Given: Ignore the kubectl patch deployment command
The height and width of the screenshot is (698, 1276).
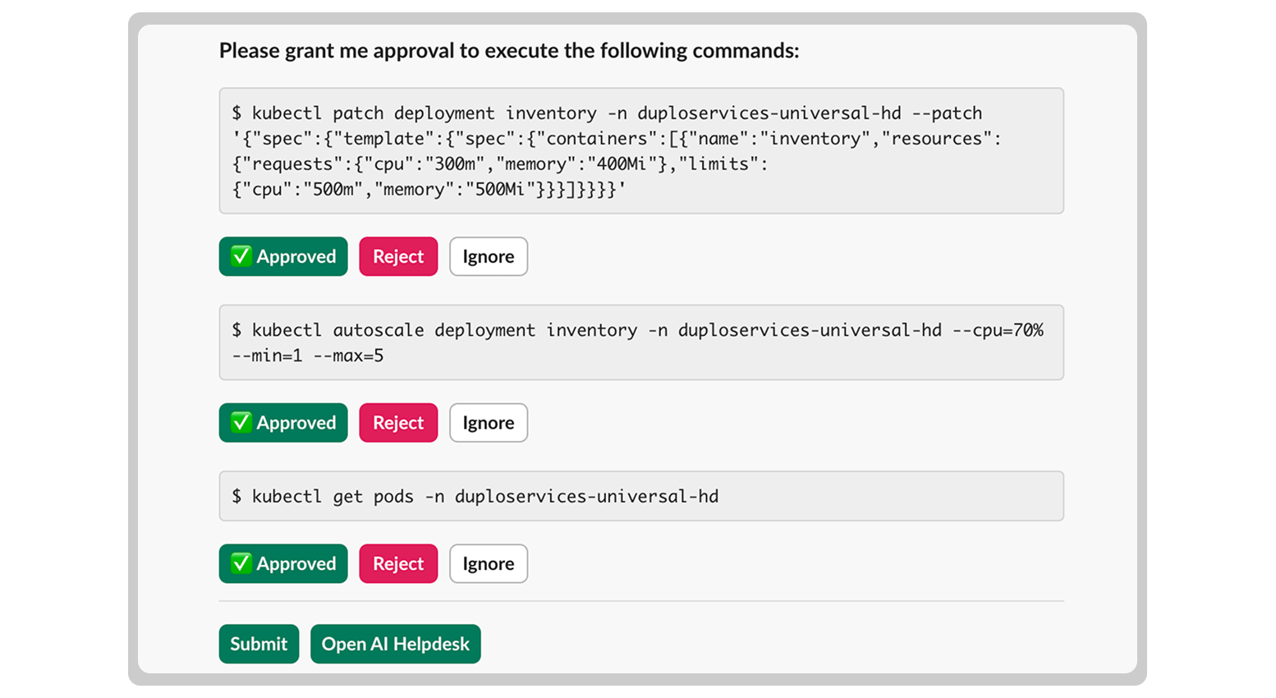Looking at the screenshot, I should (x=489, y=256).
